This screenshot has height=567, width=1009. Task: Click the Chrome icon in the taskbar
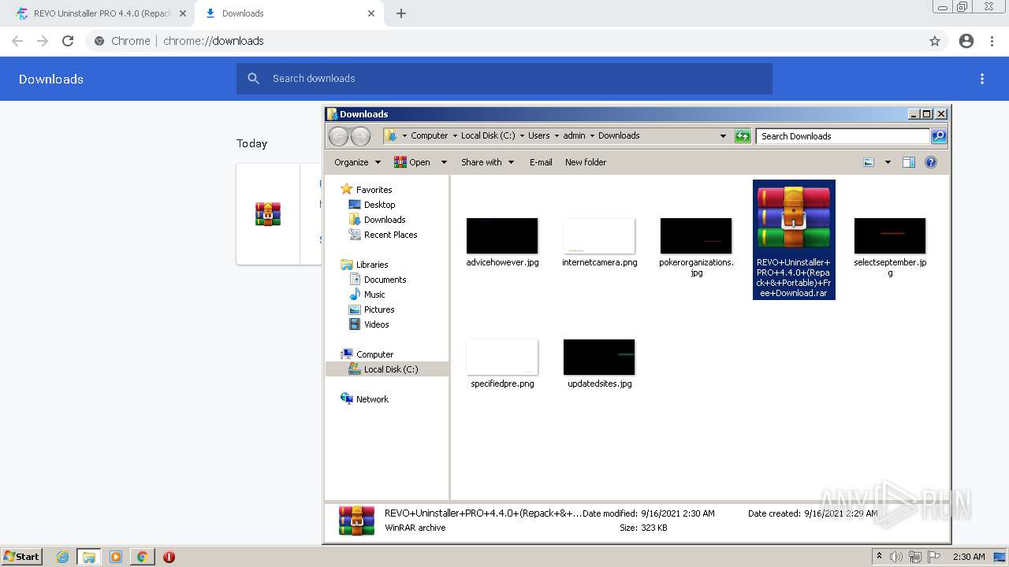click(142, 557)
